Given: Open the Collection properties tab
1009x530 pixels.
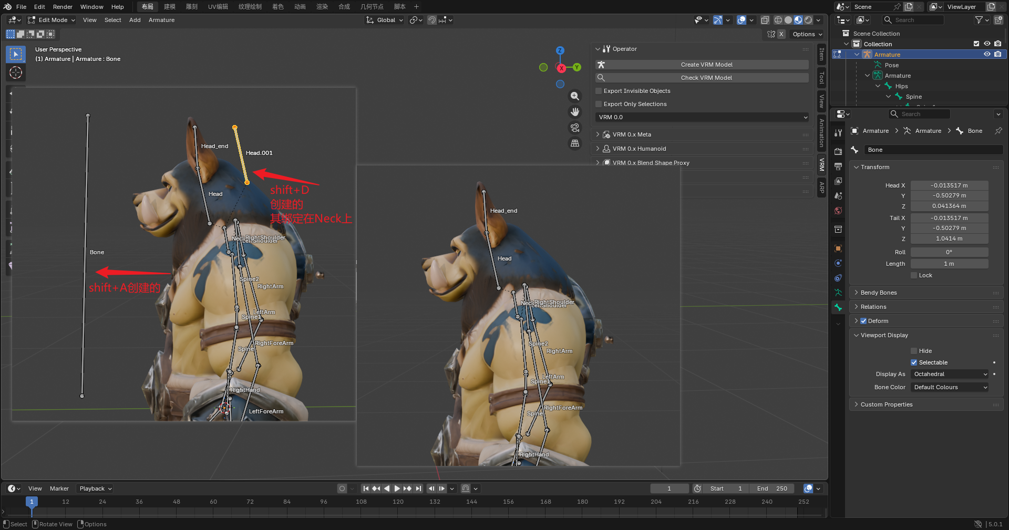Looking at the screenshot, I should [x=838, y=229].
